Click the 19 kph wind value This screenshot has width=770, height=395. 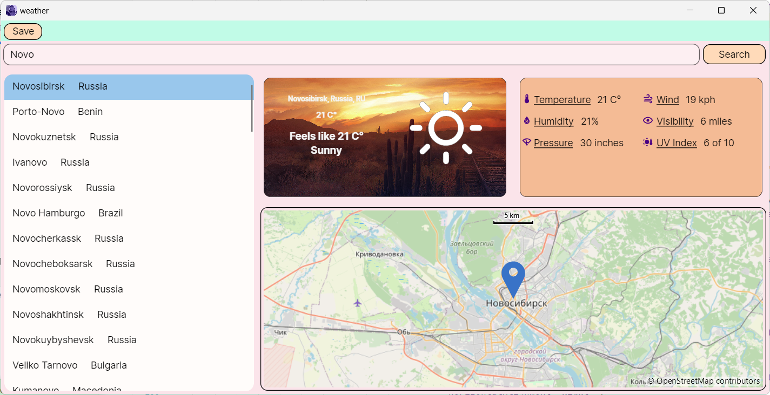pos(700,100)
